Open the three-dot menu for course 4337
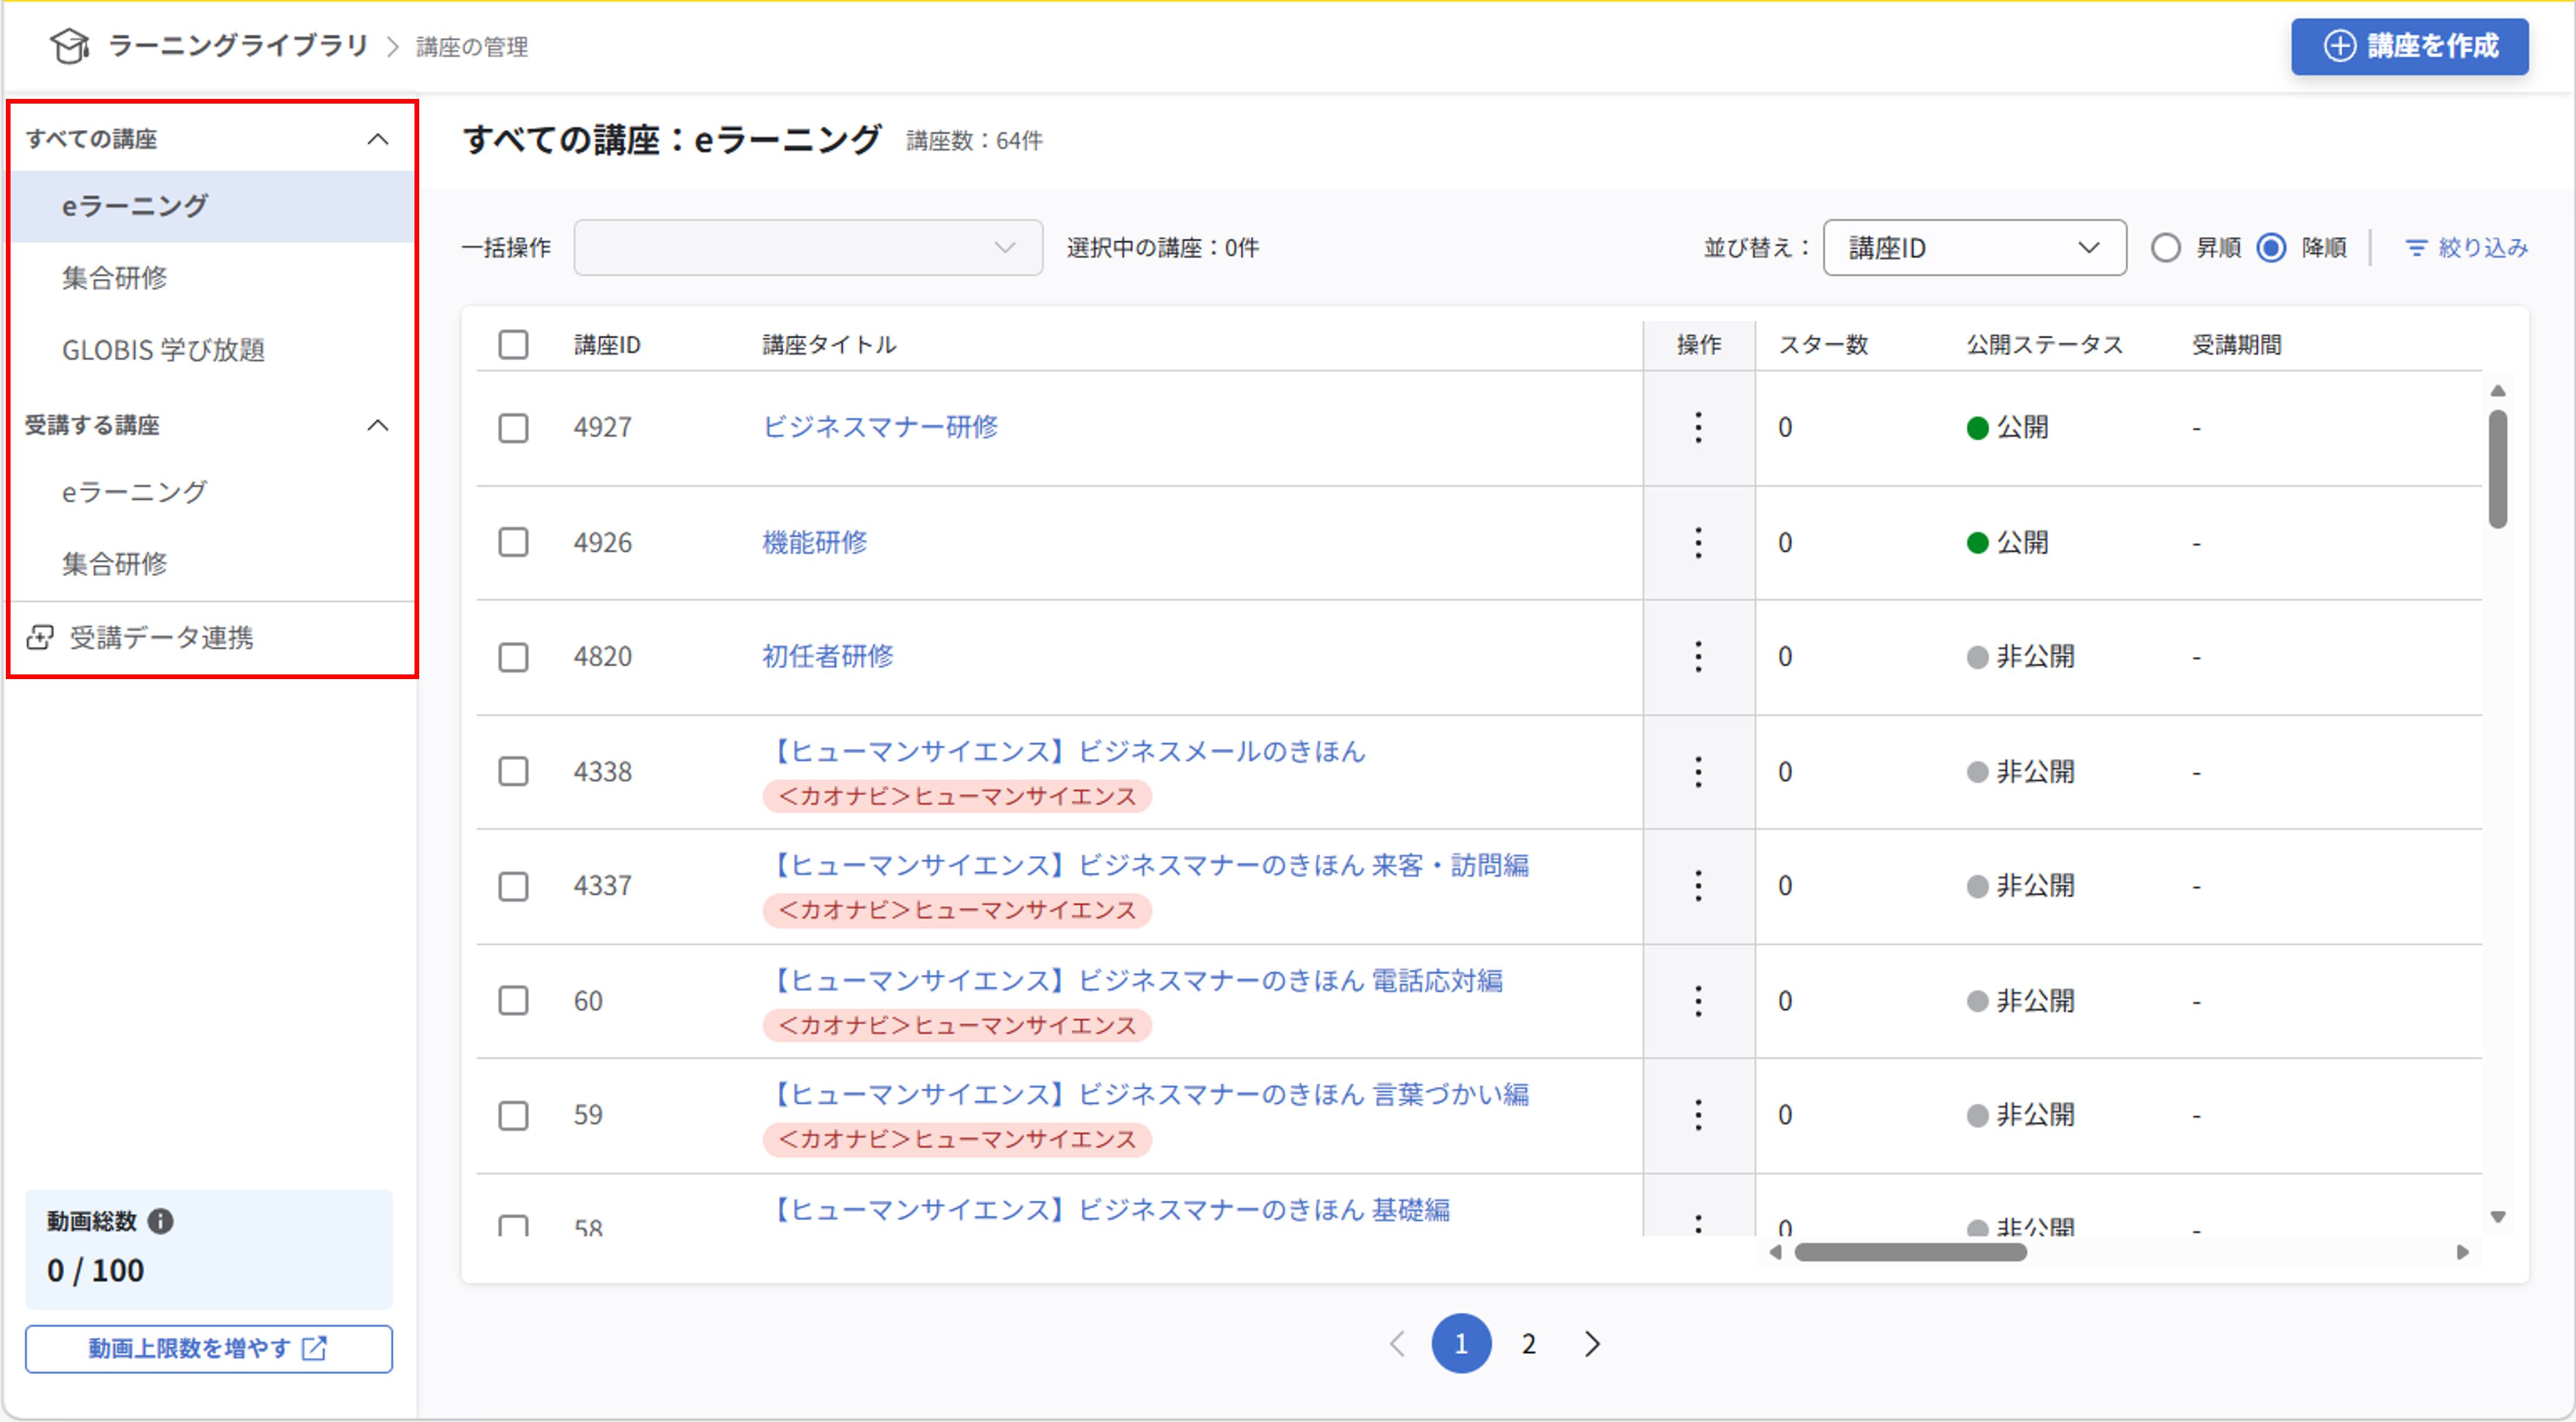The width and height of the screenshot is (2576, 1422). [1698, 886]
